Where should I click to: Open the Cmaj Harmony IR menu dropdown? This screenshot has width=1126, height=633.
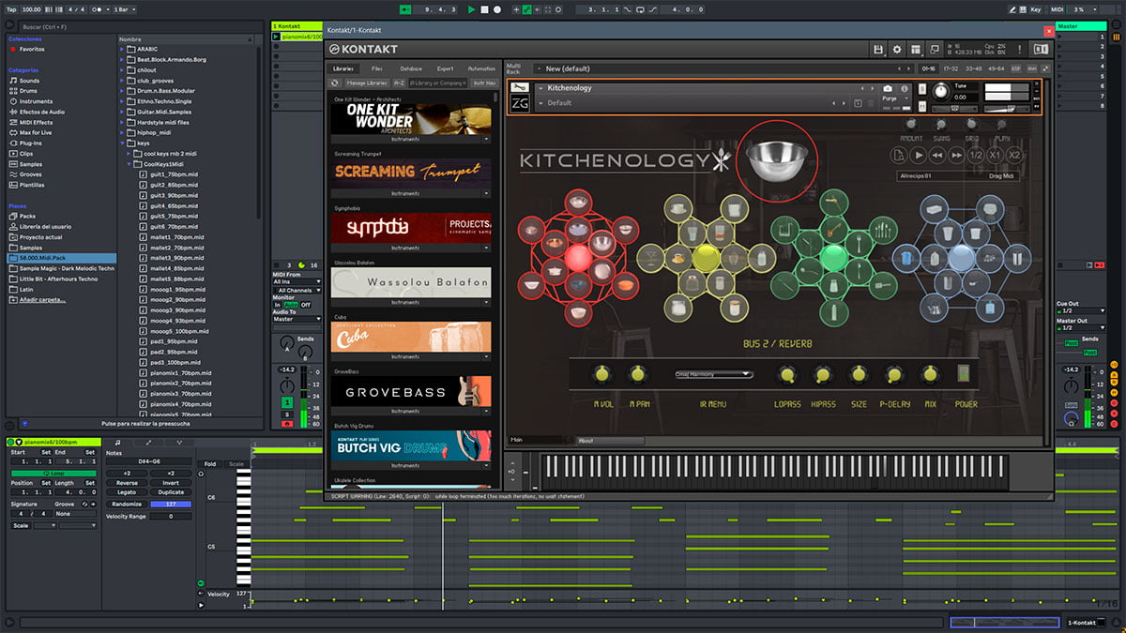pos(713,374)
